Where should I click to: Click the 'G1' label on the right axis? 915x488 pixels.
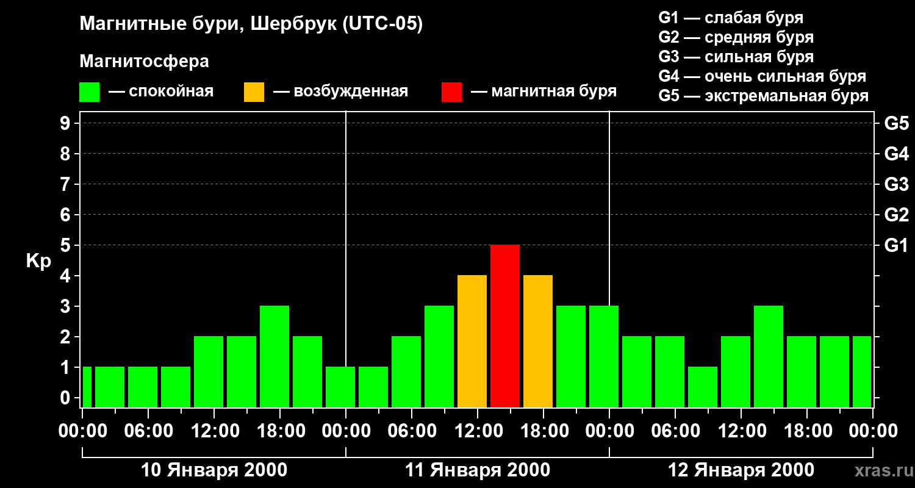click(x=896, y=245)
